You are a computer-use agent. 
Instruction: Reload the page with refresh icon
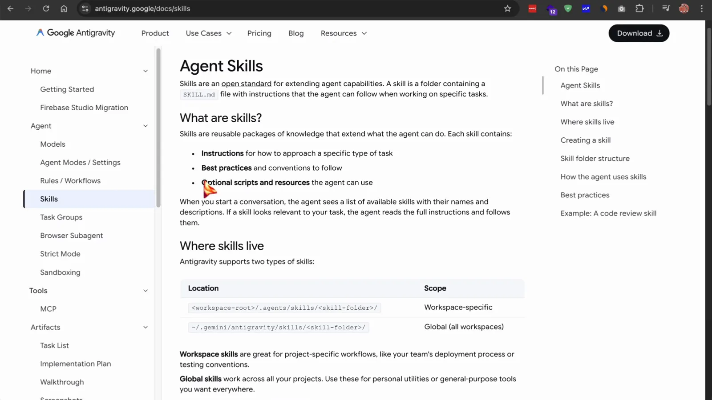(x=46, y=8)
